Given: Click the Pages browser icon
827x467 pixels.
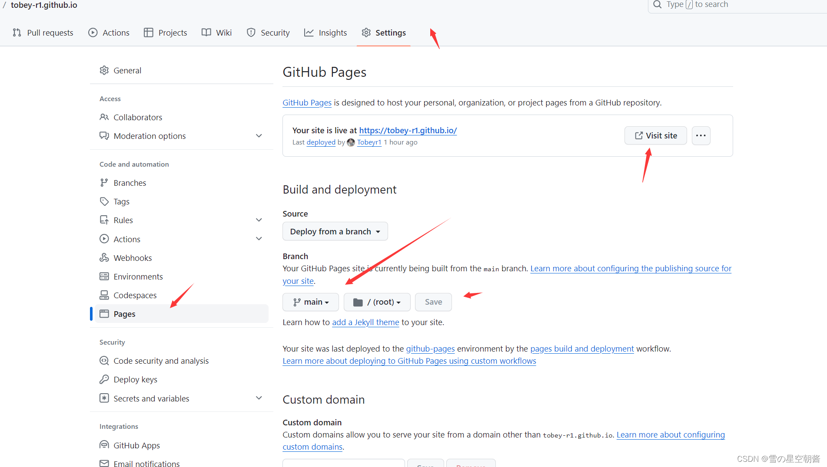Looking at the screenshot, I should [104, 314].
